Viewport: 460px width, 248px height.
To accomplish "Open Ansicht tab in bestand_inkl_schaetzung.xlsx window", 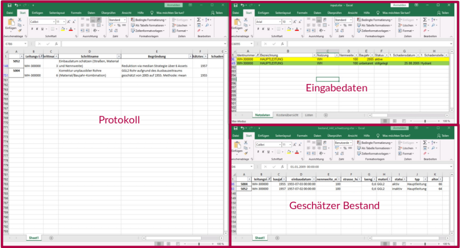I will tap(353, 136).
